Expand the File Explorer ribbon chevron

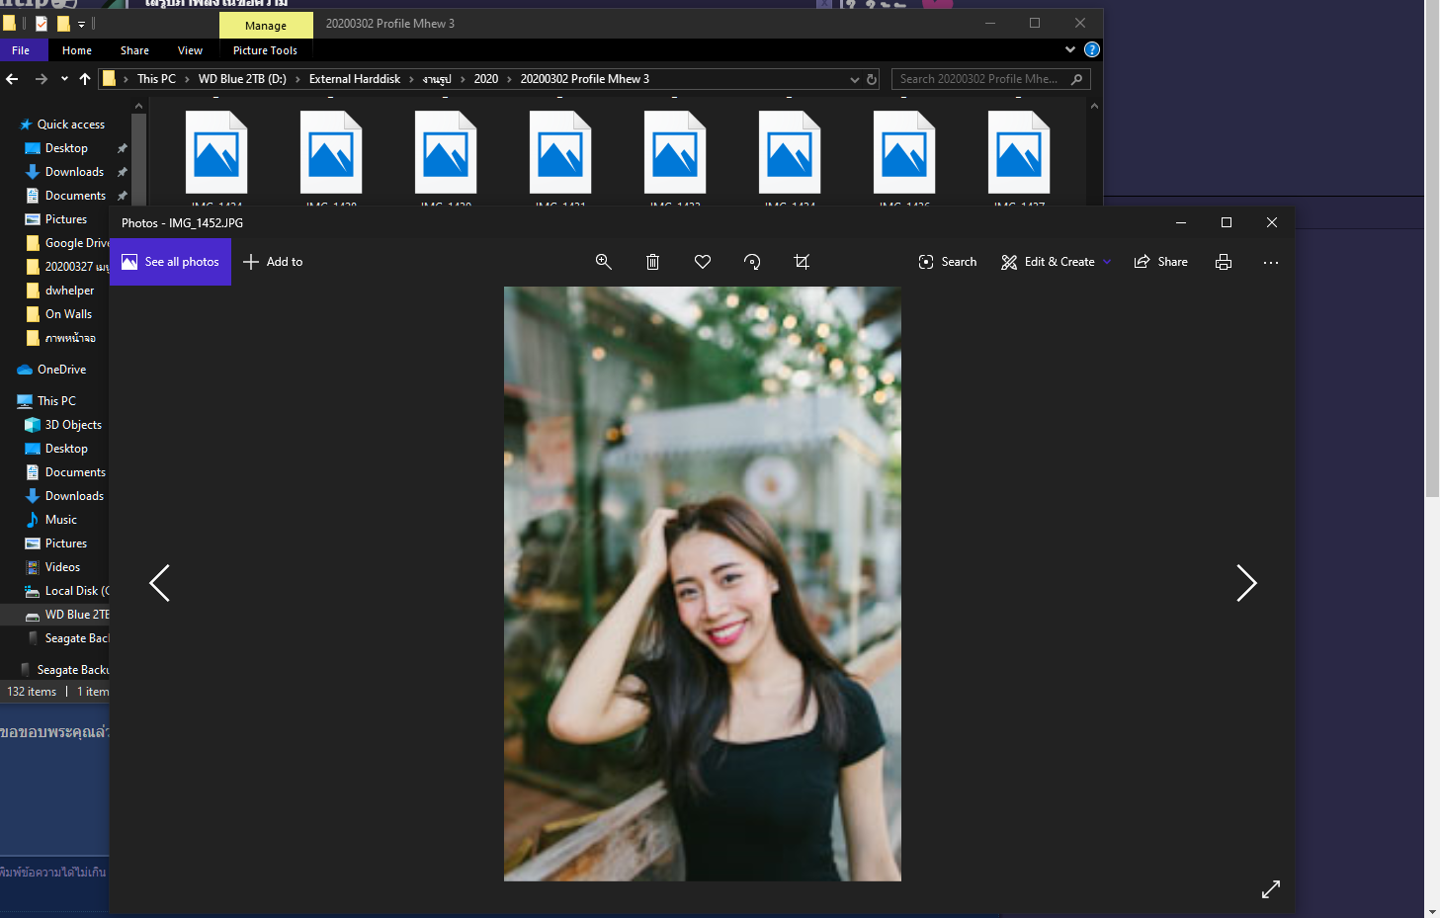coord(1070,49)
